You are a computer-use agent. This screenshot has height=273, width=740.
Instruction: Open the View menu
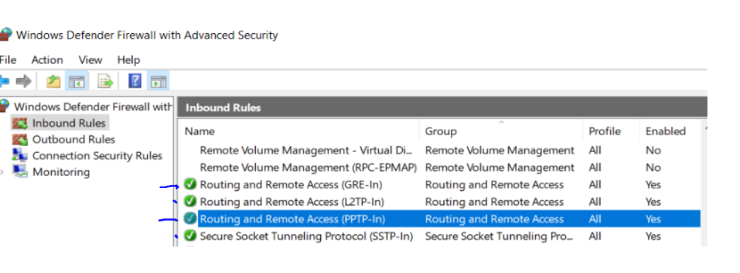(90, 60)
